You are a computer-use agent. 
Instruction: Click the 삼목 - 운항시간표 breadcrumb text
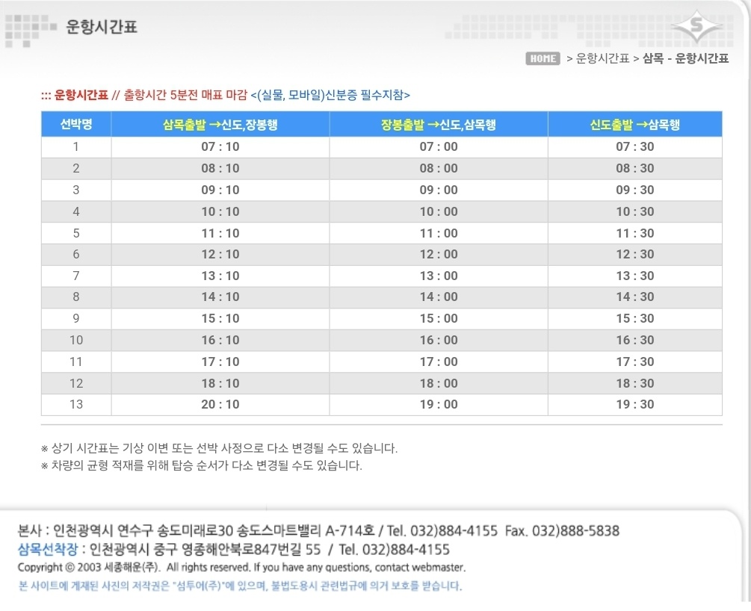[x=685, y=58]
